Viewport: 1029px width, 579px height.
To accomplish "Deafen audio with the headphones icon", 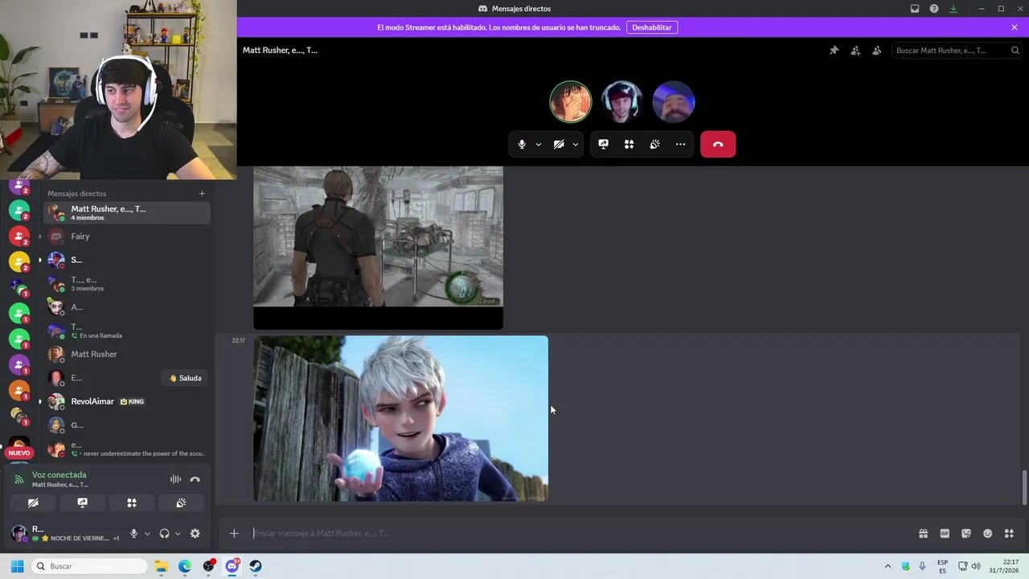I will click(165, 533).
